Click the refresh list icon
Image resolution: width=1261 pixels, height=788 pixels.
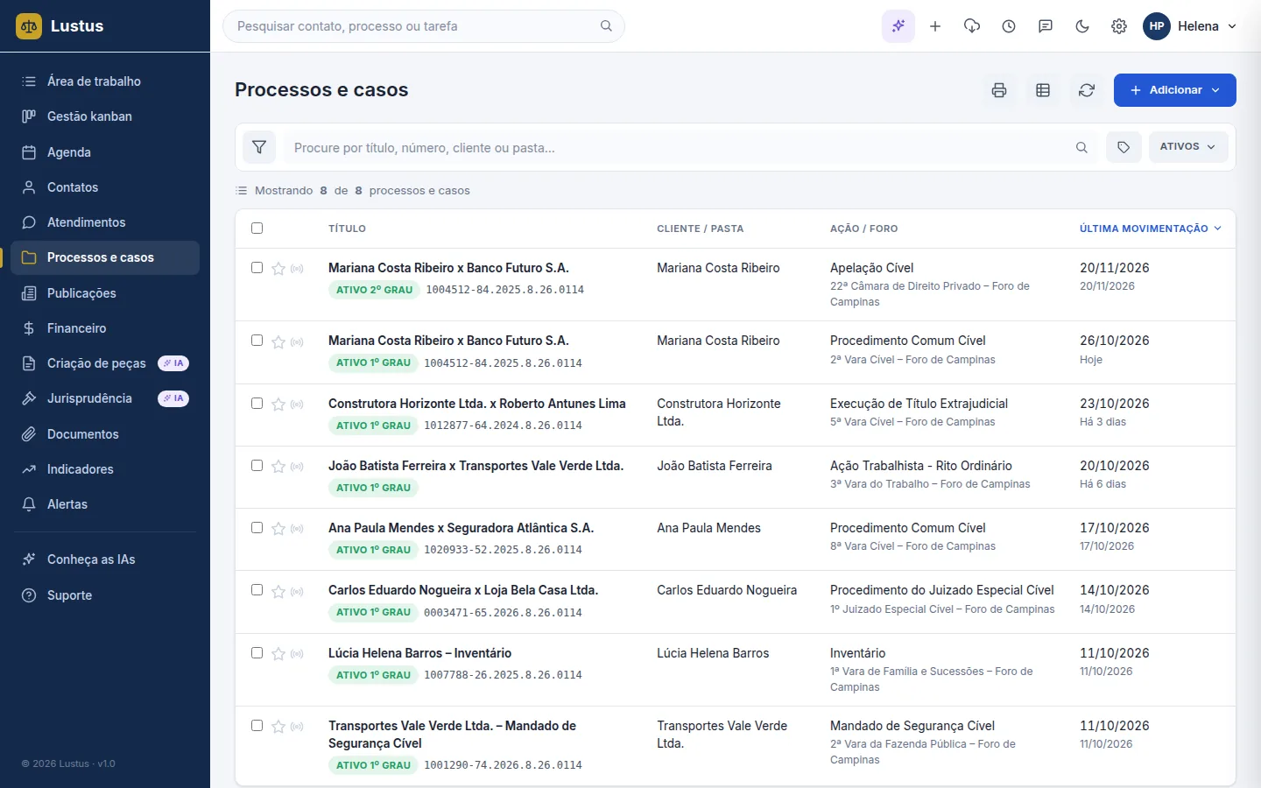[x=1087, y=90]
